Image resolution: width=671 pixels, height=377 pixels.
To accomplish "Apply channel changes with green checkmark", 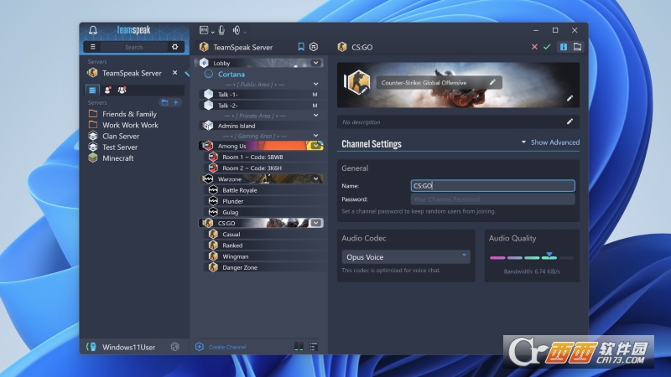I will pos(547,47).
